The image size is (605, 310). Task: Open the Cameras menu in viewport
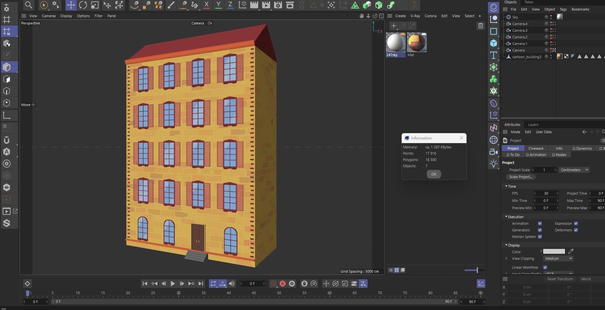(49, 16)
